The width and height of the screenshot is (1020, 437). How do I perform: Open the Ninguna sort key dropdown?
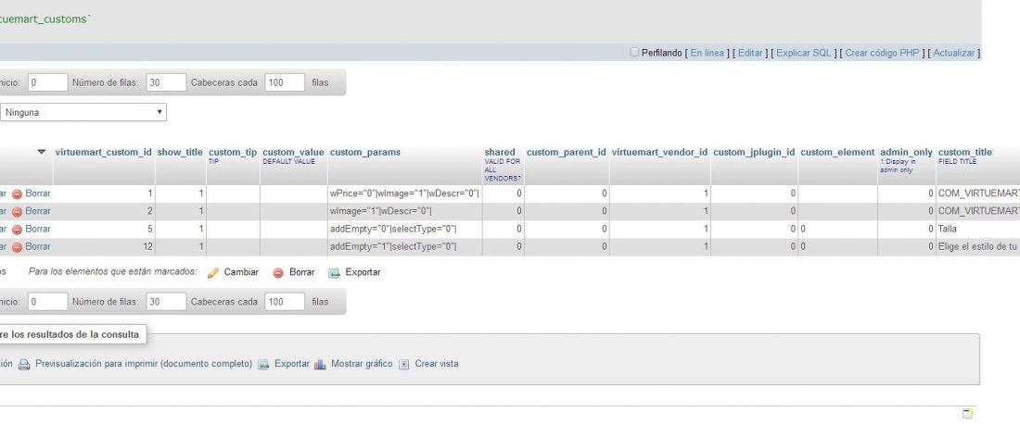coord(83,112)
